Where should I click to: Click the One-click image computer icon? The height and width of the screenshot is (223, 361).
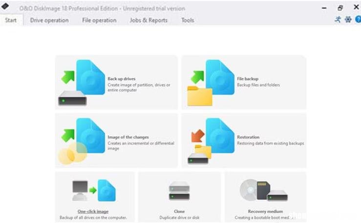[80, 190]
